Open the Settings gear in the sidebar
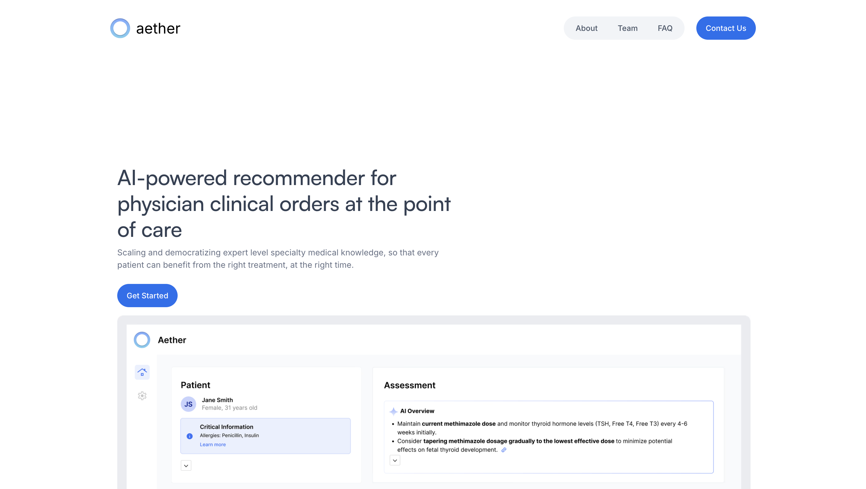The width and height of the screenshot is (866, 489). [142, 396]
